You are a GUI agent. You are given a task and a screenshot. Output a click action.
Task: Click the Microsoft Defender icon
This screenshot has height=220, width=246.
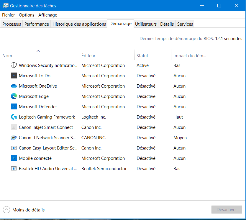coord(14,106)
